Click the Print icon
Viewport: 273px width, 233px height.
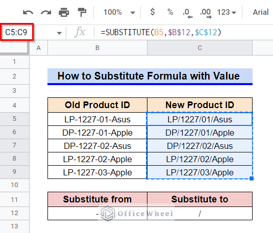(x=64, y=12)
